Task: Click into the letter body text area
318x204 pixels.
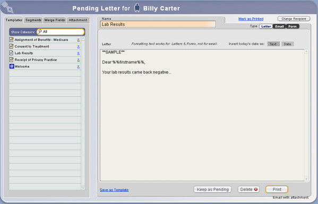Action: [x=202, y=115]
